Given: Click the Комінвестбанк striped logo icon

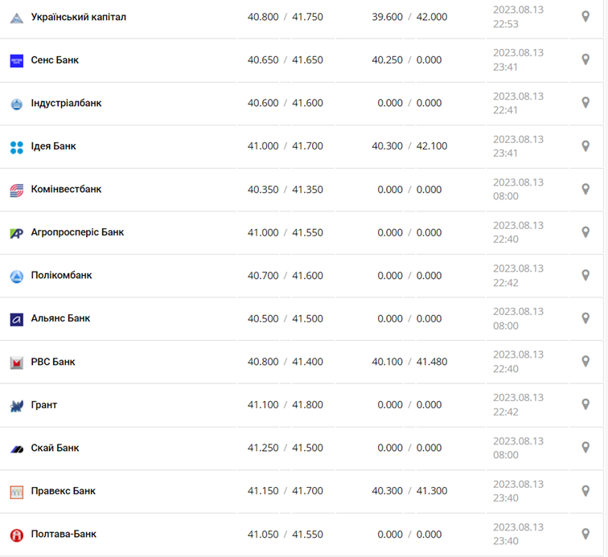Looking at the screenshot, I should point(16,190).
